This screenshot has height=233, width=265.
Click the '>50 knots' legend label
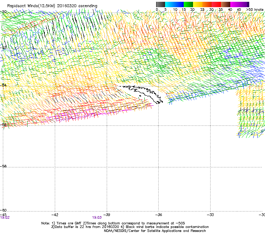point(255,9)
